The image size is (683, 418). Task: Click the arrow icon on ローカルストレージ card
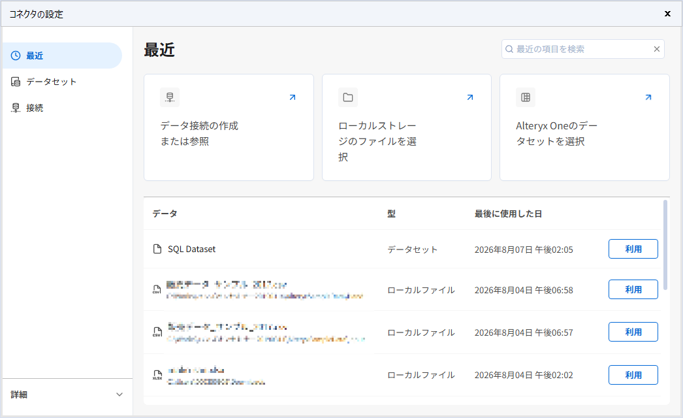pos(470,97)
